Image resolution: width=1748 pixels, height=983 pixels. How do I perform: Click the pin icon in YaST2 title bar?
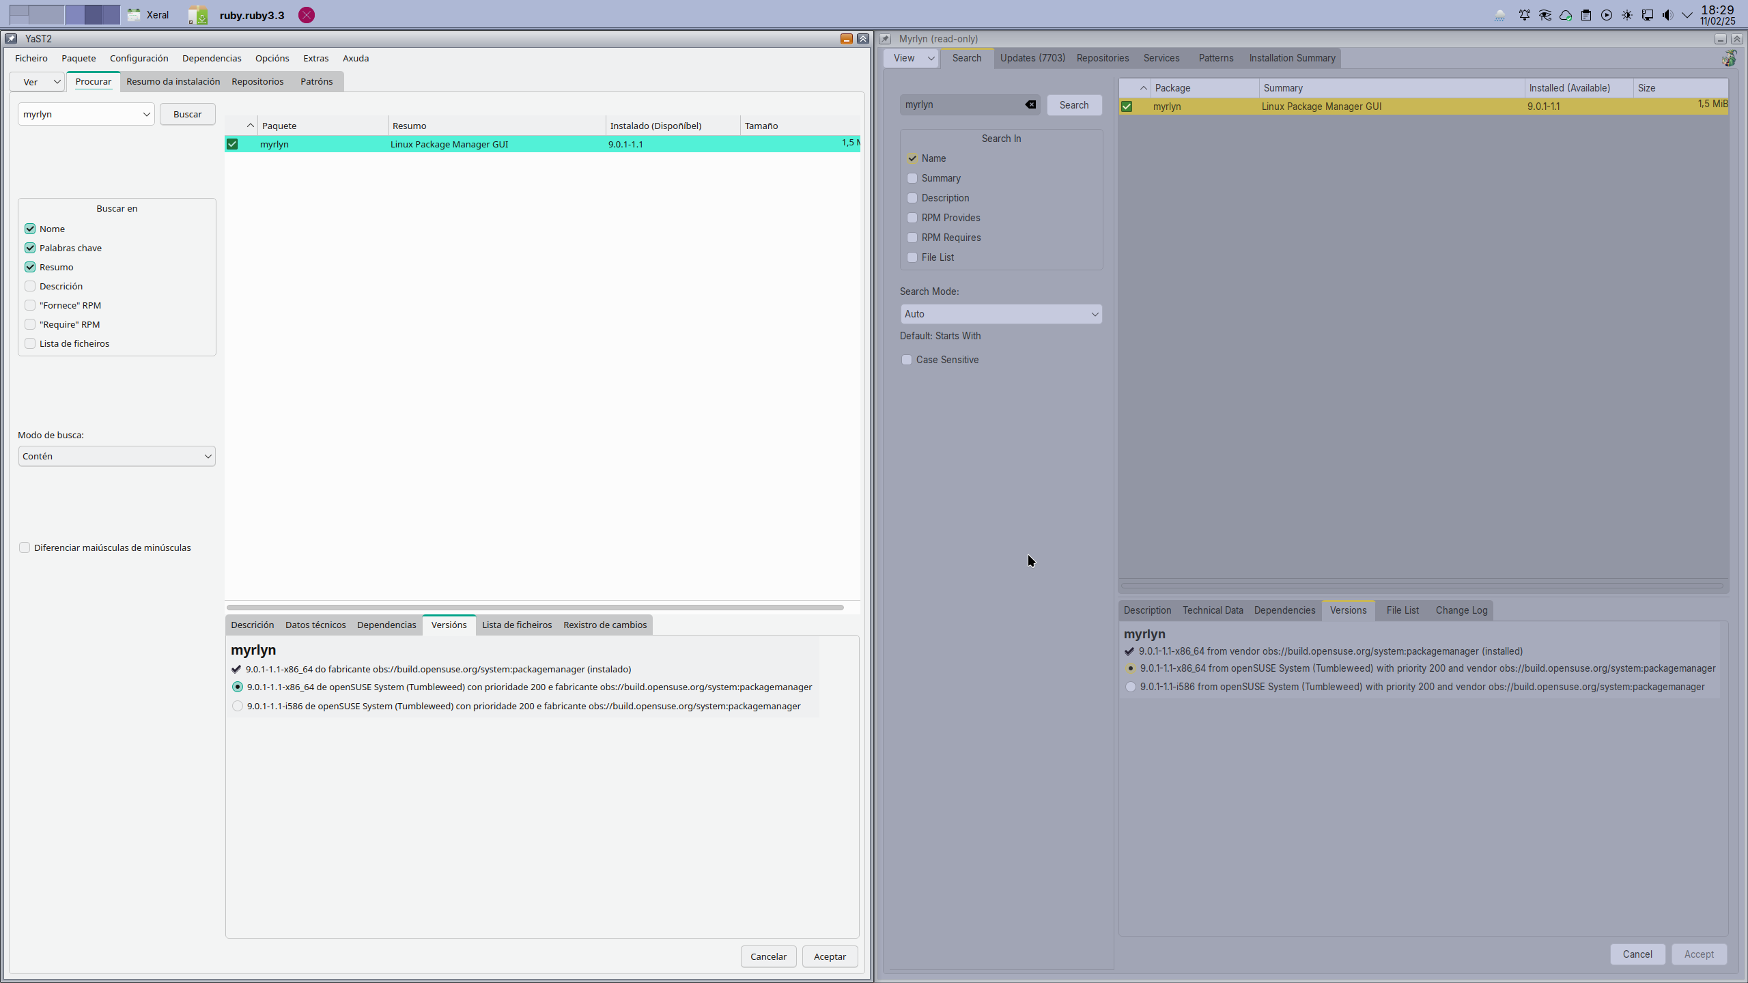pyautogui.click(x=11, y=39)
